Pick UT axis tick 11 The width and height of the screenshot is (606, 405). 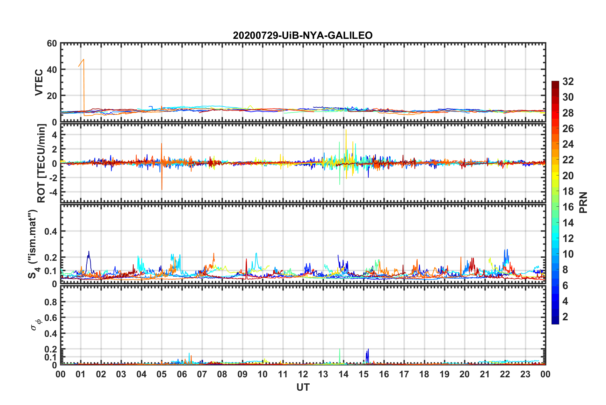click(x=283, y=374)
